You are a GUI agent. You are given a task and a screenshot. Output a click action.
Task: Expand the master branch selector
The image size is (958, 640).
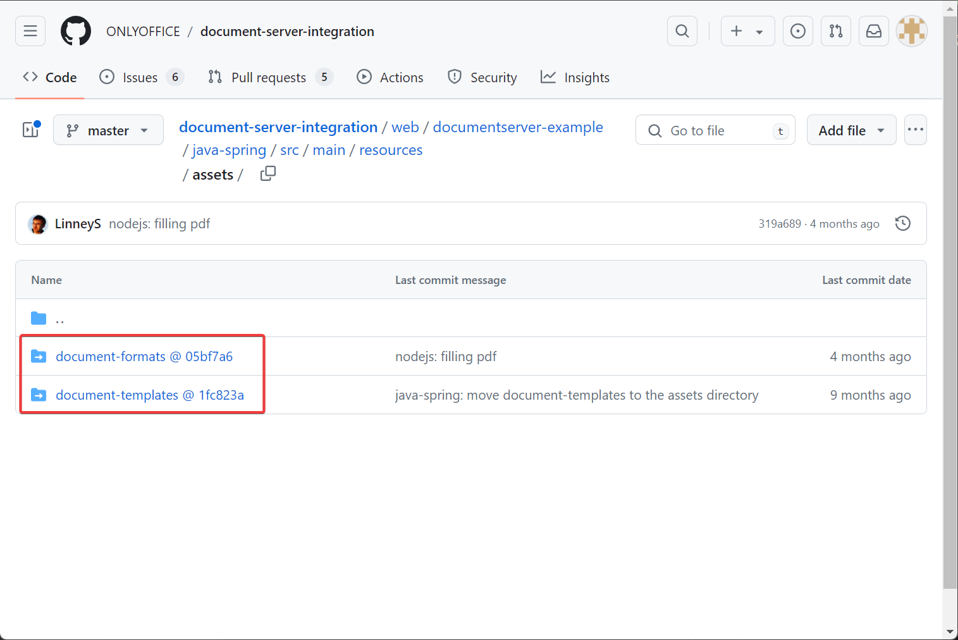pyautogui.click(x=108, y=130)
